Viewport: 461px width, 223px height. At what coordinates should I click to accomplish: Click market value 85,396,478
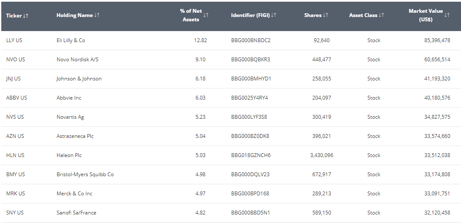point(437,40)
